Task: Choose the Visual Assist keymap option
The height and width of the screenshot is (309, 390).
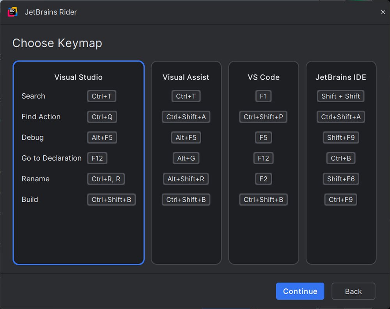Action: [x=186, y=77]
